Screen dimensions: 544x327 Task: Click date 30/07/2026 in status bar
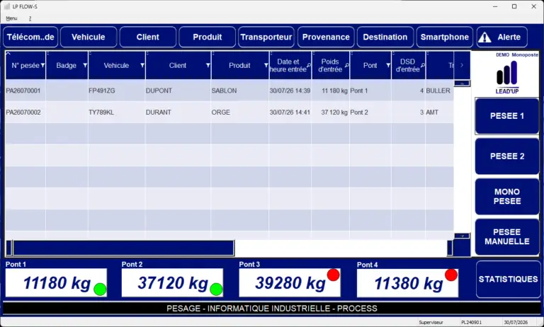[x=515, y=323]
